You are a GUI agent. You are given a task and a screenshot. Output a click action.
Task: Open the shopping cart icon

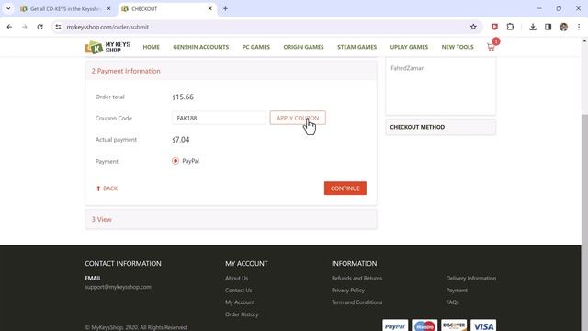[491, 47]
